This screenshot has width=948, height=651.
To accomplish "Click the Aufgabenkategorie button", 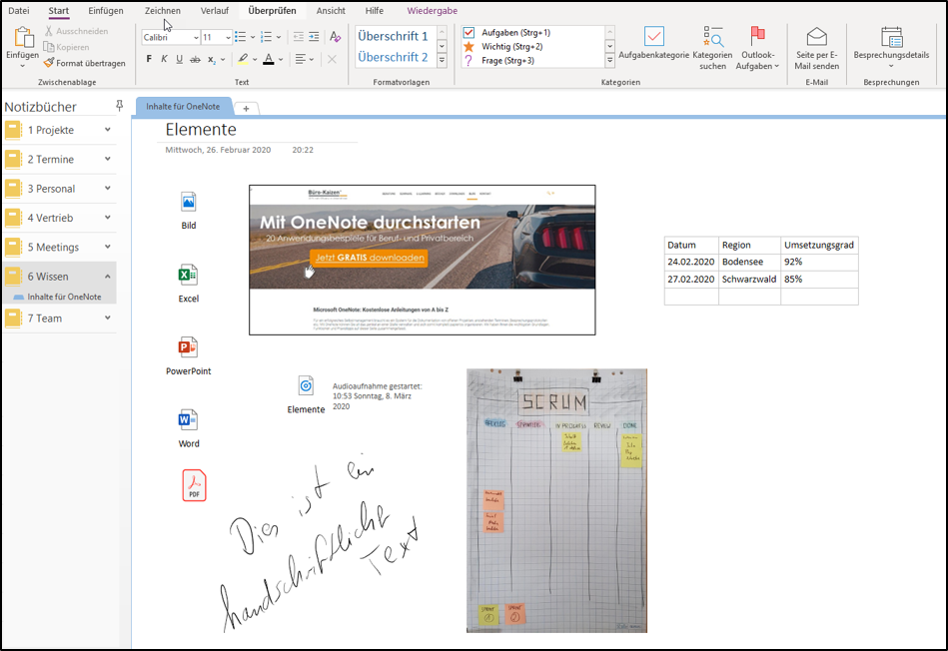I will click(x=653, y=44).
